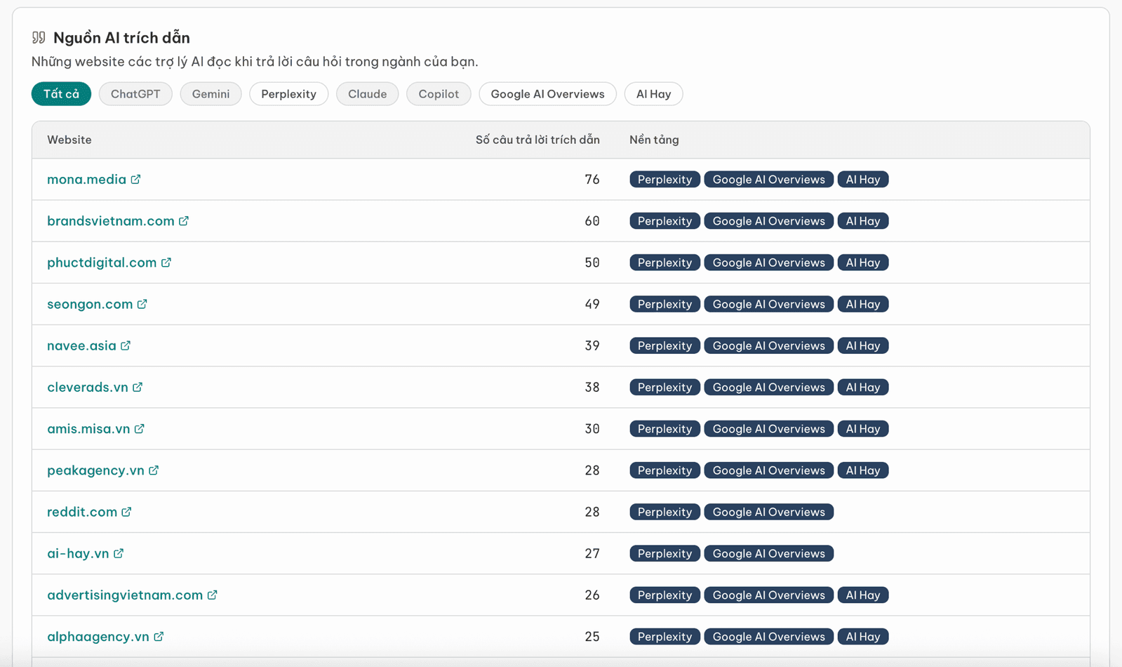Click external link icon beside peakagency.vn
1122x667 pixels.
[154, 470]
